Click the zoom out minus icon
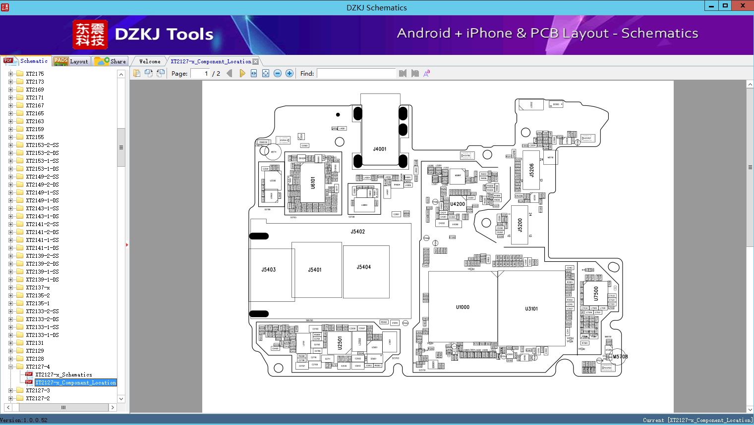The width and height of the screenshot is (754, 425). pyautogui.click(x=278, y=73)
